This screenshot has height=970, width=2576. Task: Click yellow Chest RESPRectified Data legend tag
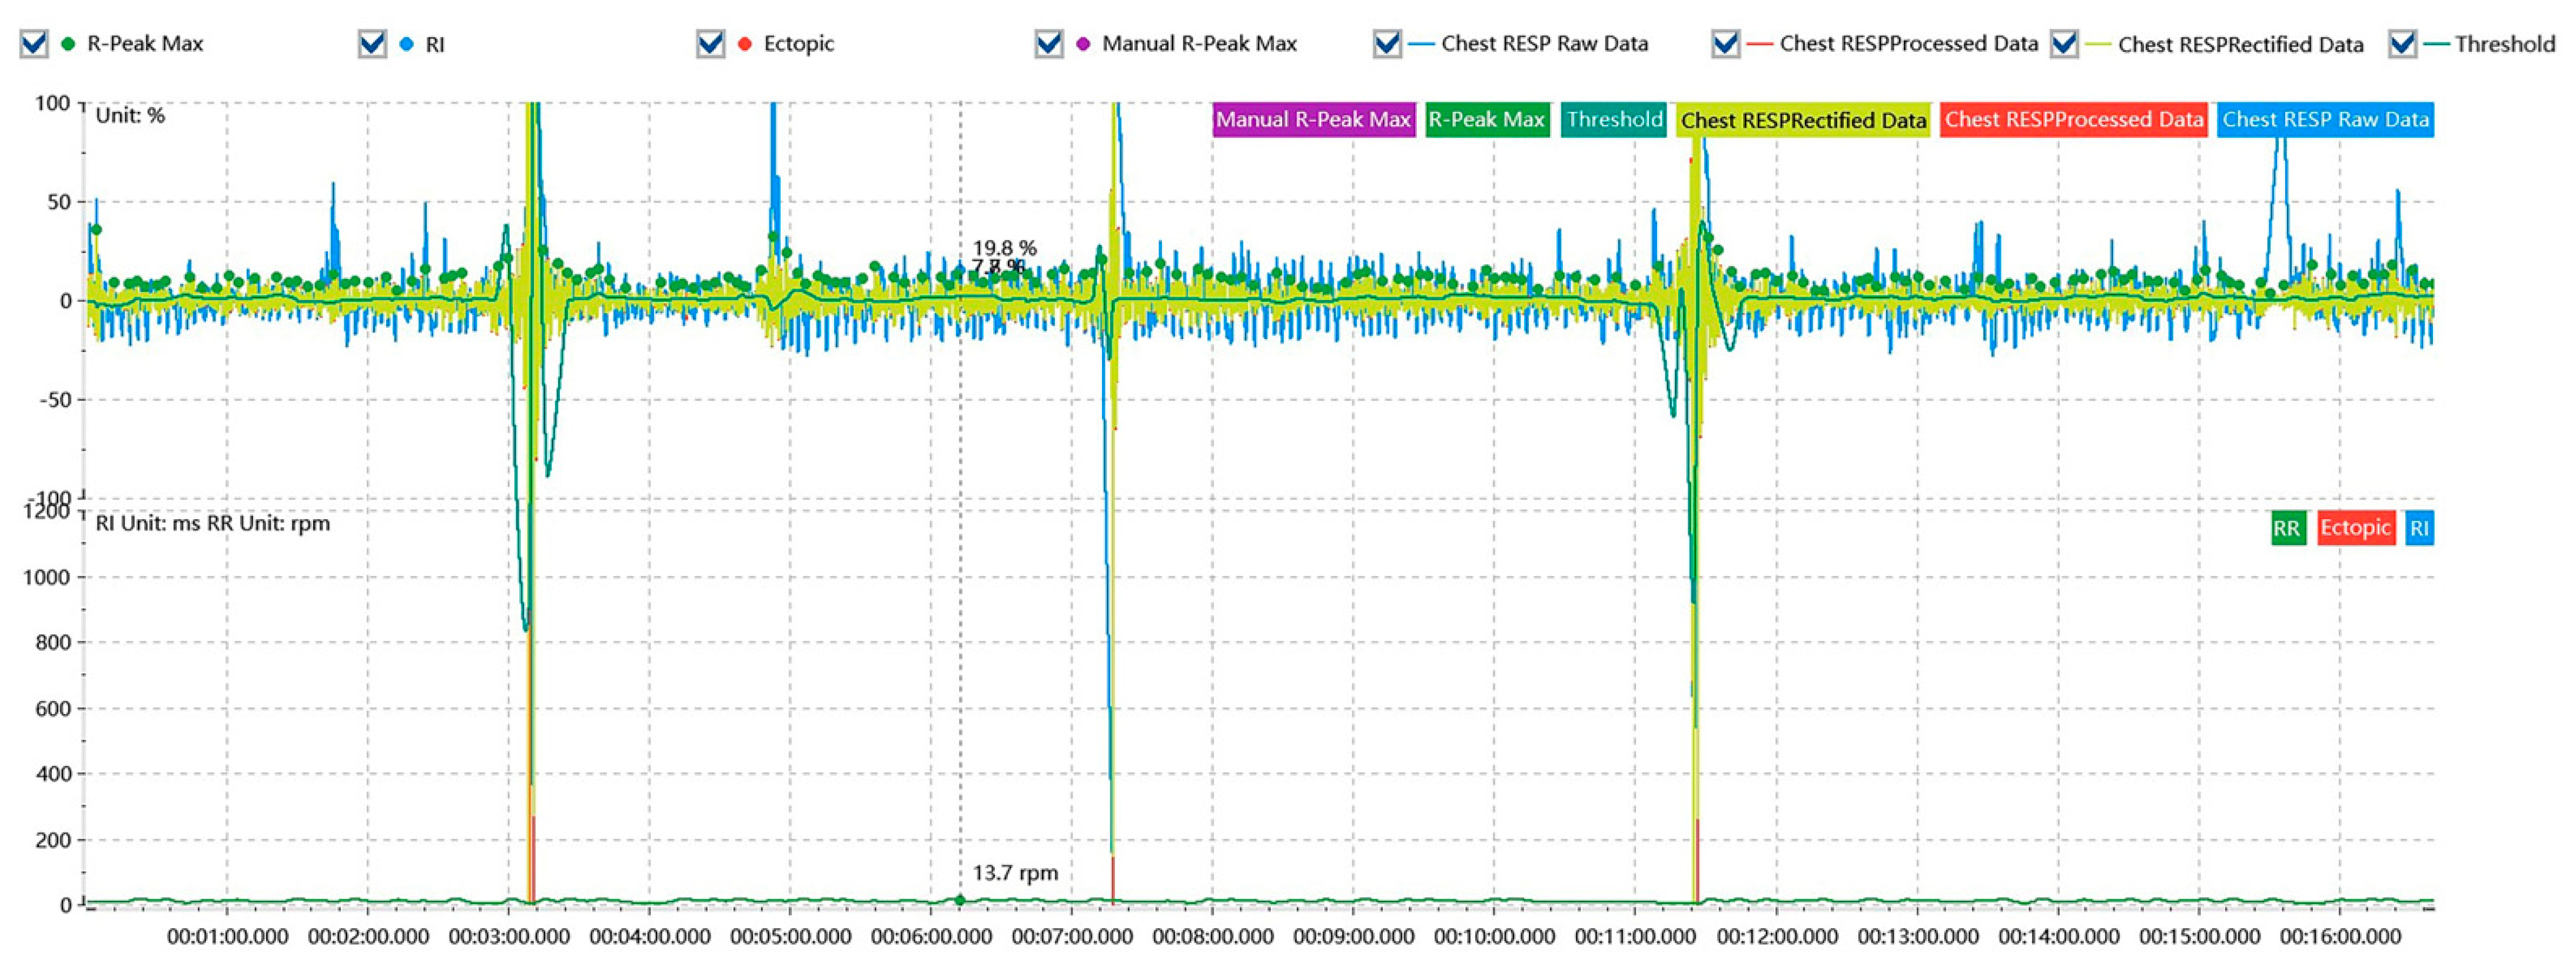click(x=1802, y=120)
